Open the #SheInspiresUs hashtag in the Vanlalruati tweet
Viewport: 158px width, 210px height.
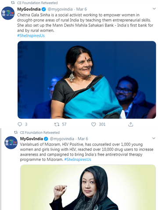point(78,160)
